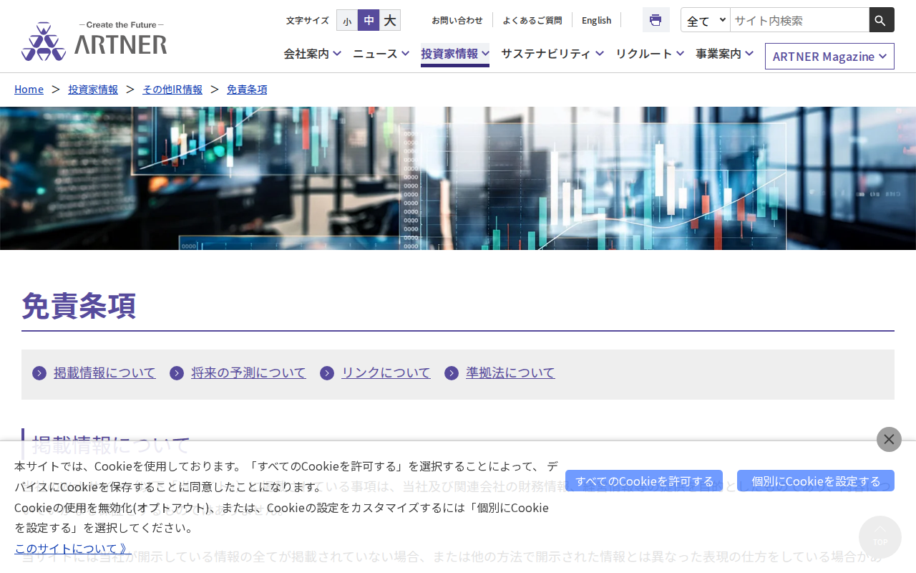Click the candlestick chart banner image
916x573 pixels.
point(458,178)
